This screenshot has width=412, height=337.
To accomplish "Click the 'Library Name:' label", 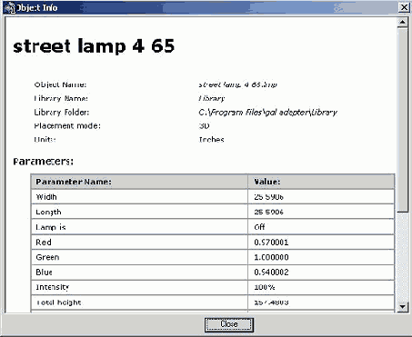I will (61, 98).
